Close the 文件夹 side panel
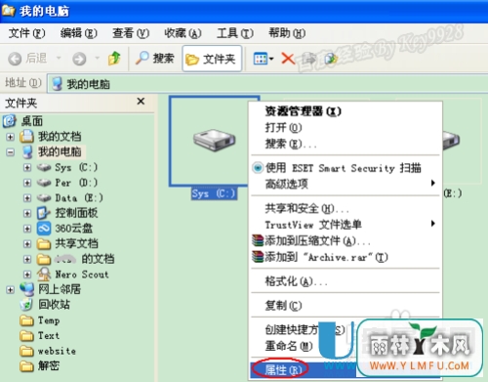 141,102
